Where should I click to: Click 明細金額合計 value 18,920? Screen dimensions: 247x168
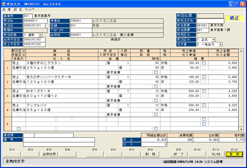point(154,140)
